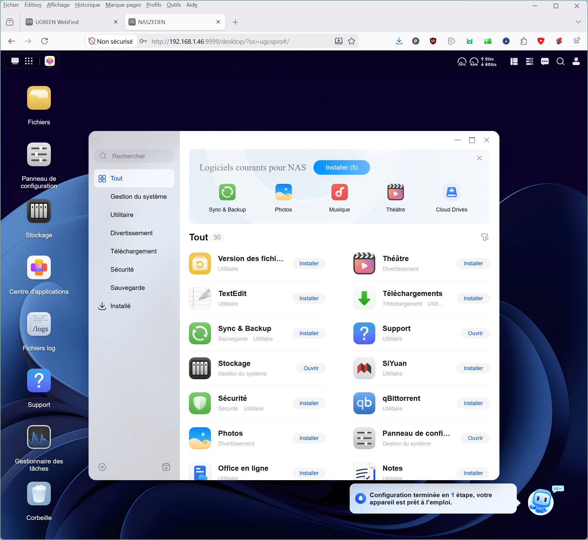Viewport: 588px width, 540px height.
Task: Show the Installé apps list
Action: point(134,306)
